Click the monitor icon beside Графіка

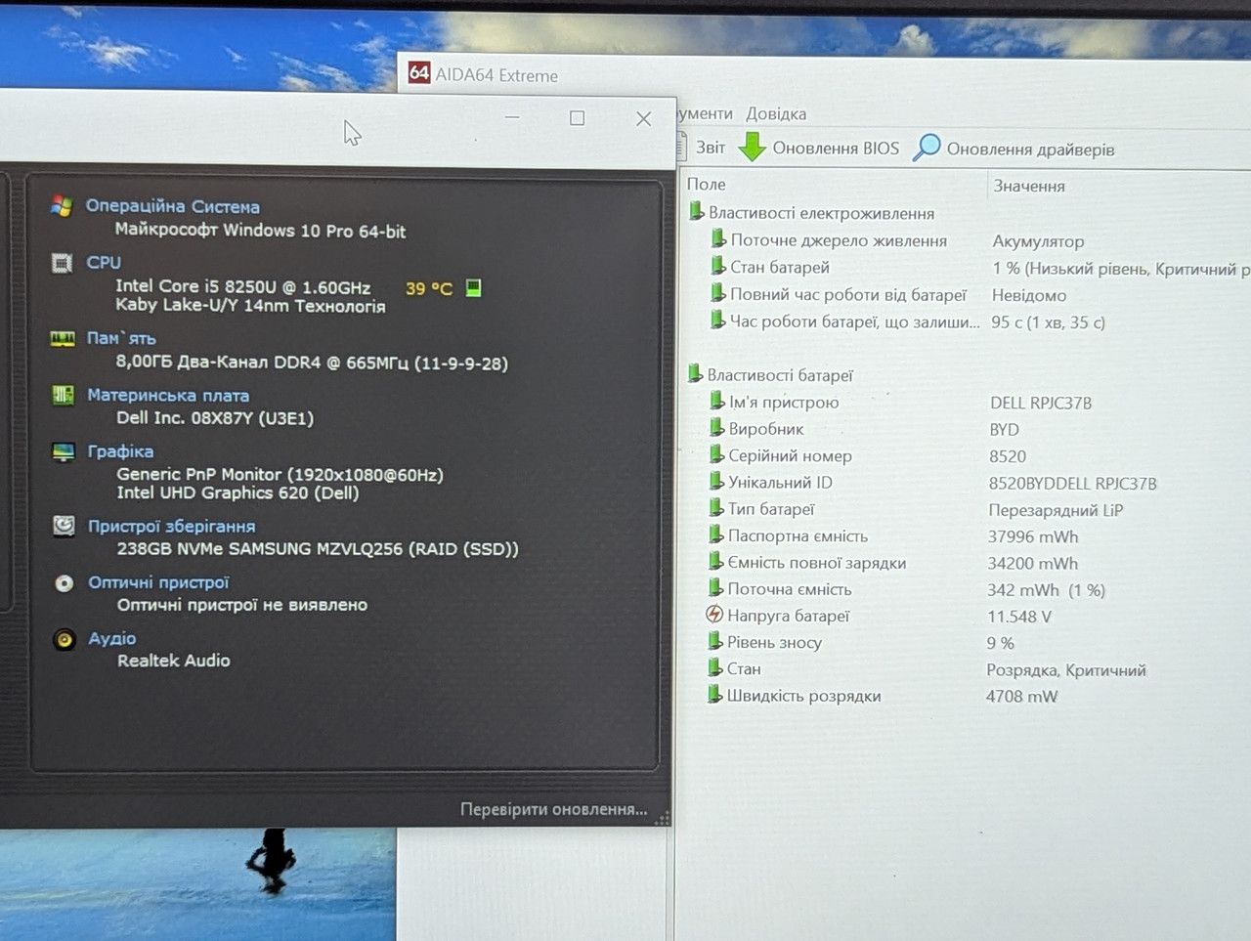click(x=64, y=451)
